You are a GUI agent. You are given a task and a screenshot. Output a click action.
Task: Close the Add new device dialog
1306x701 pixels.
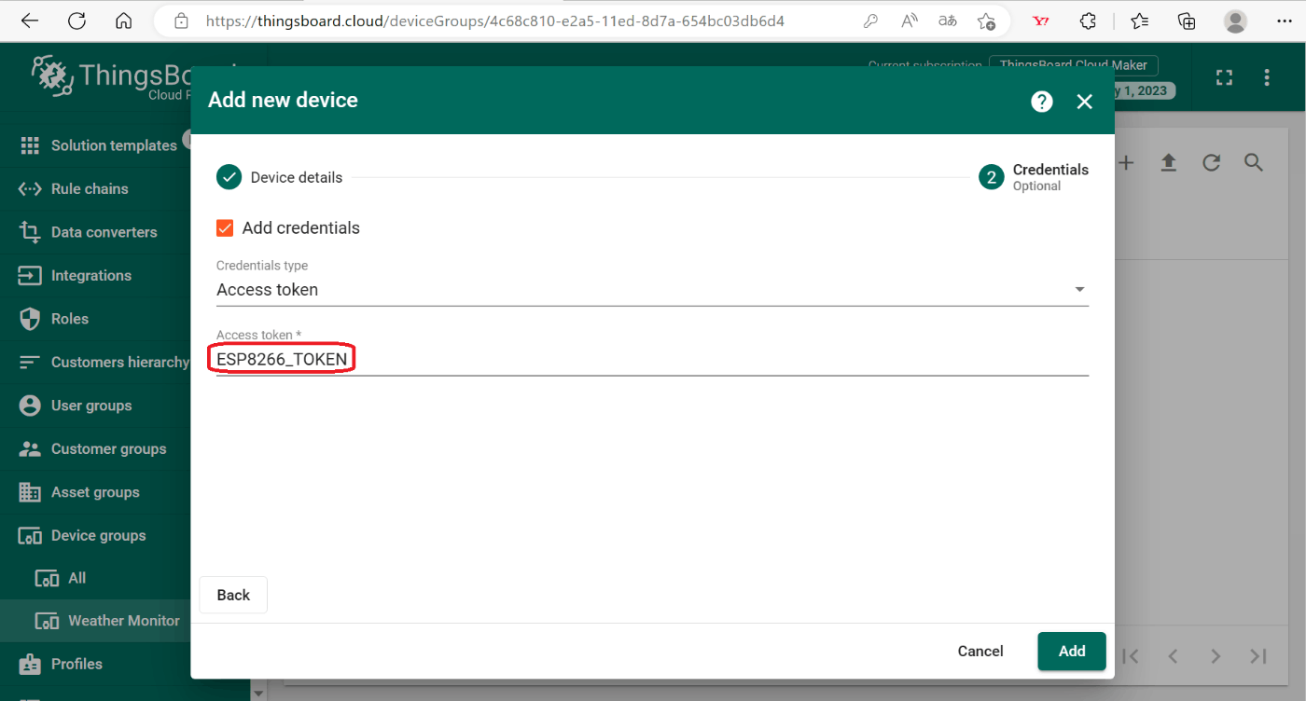pyautogui.click(x=1084, y=102)
